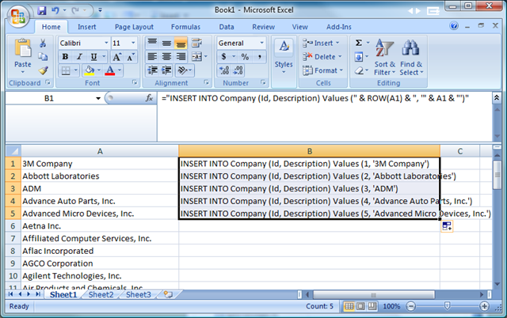Screen dimensions: 507x318
Task: Switch to the Page Layout tab
Action: [x=134, y=27]
